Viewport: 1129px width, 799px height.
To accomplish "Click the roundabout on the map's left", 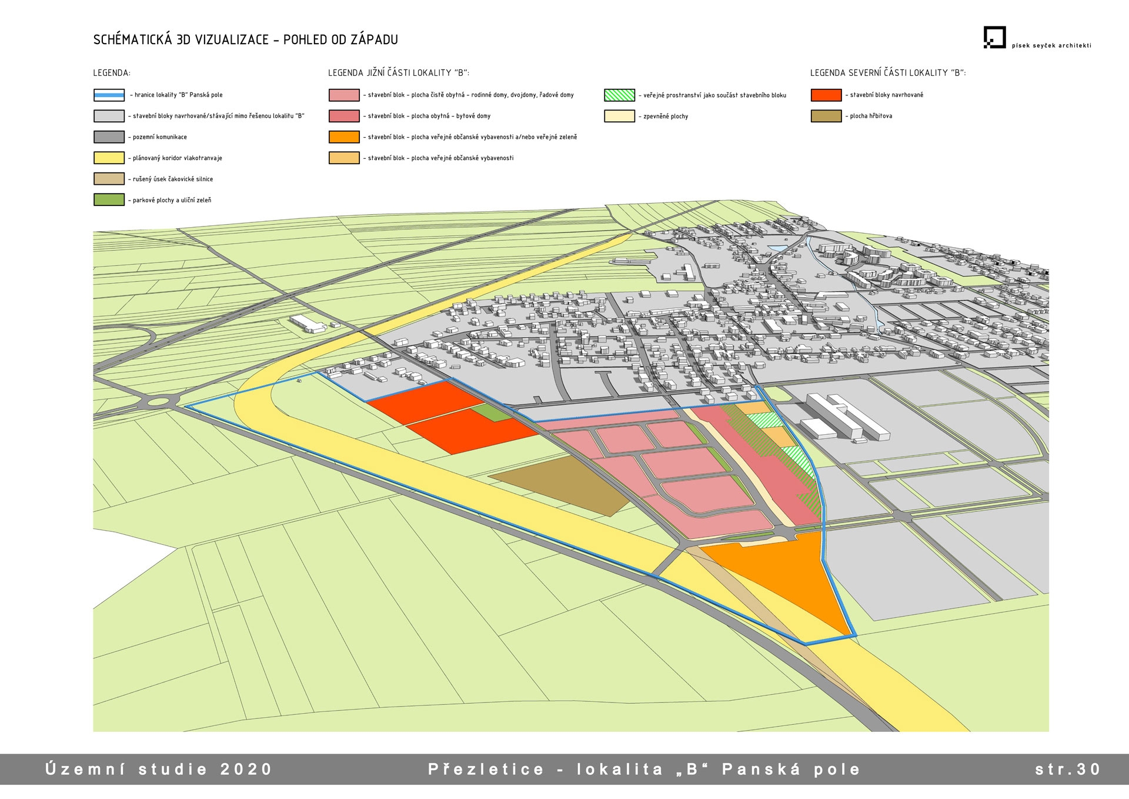I will (x=158, y=402).
